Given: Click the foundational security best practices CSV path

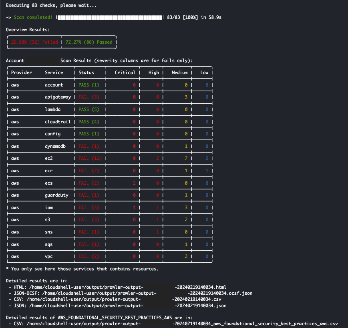Looking at the screenshot, I should pos(182,324).
